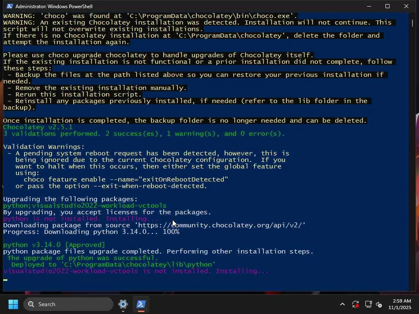This screenshot has height=314, width=419.
Task: Open the network display tray icon
Action: point(369,304)
